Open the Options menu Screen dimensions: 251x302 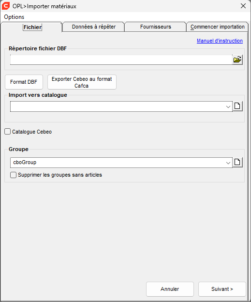[14, 17]
